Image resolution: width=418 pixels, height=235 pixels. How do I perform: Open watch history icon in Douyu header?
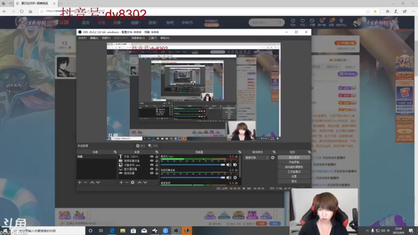point(293,22)
